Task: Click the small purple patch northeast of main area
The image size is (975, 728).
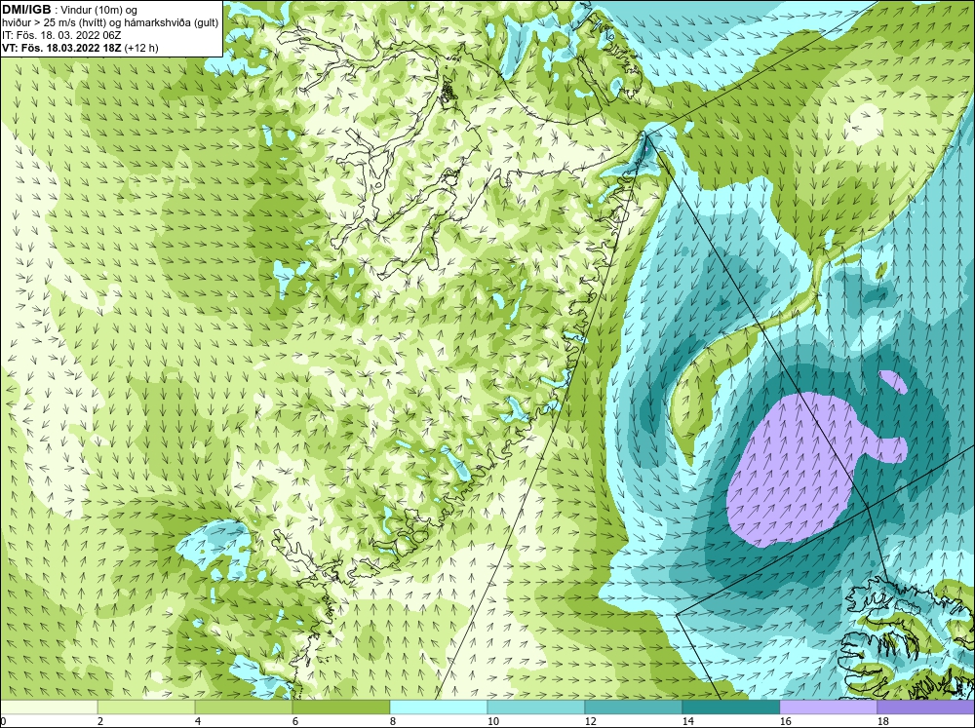Action: click(x=893, y=381)
